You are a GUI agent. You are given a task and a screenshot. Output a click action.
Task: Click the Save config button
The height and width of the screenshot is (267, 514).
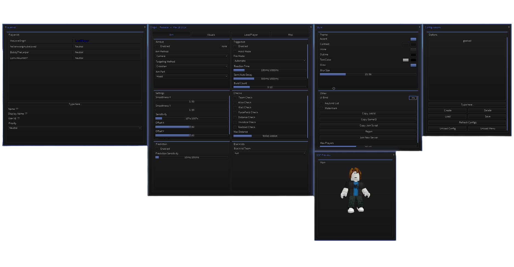pyautogui.click(x=487, y=117)
